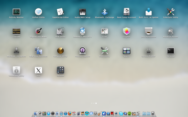
Task: Launch Podcast Capture
Action: click(x=83, y=51)
